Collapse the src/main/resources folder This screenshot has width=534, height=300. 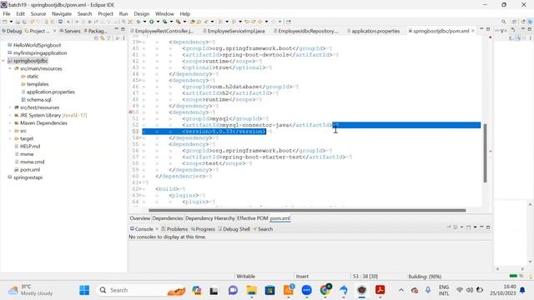click(10, 68)
